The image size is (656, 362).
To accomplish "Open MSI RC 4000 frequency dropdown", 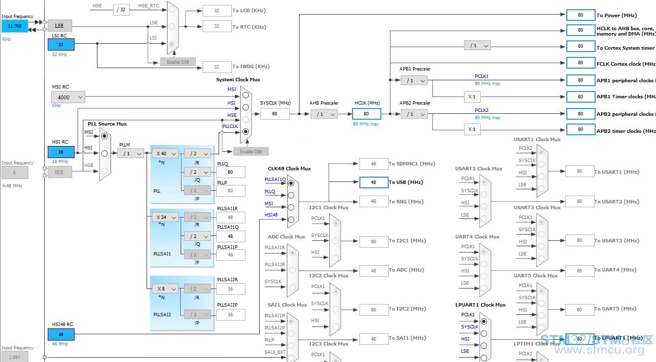I will pyautogui.click(x=68, y=97).
